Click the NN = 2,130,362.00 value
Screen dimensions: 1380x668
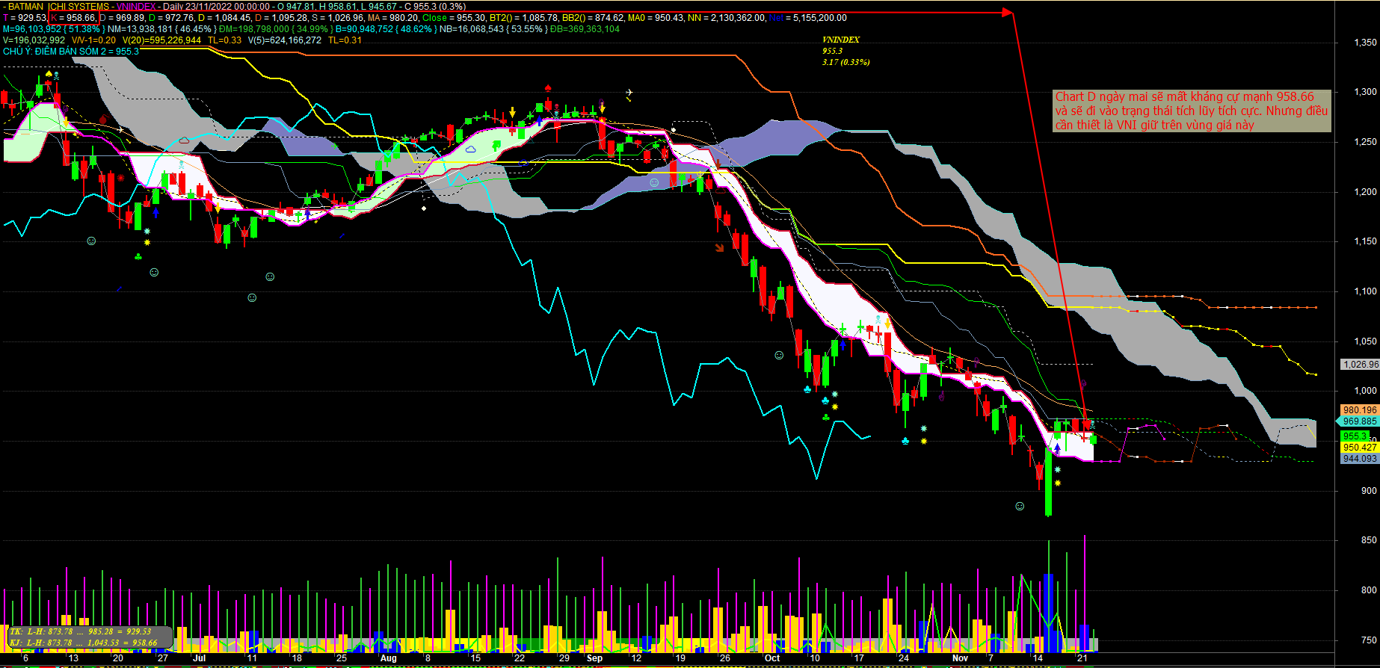click(726, 18)
